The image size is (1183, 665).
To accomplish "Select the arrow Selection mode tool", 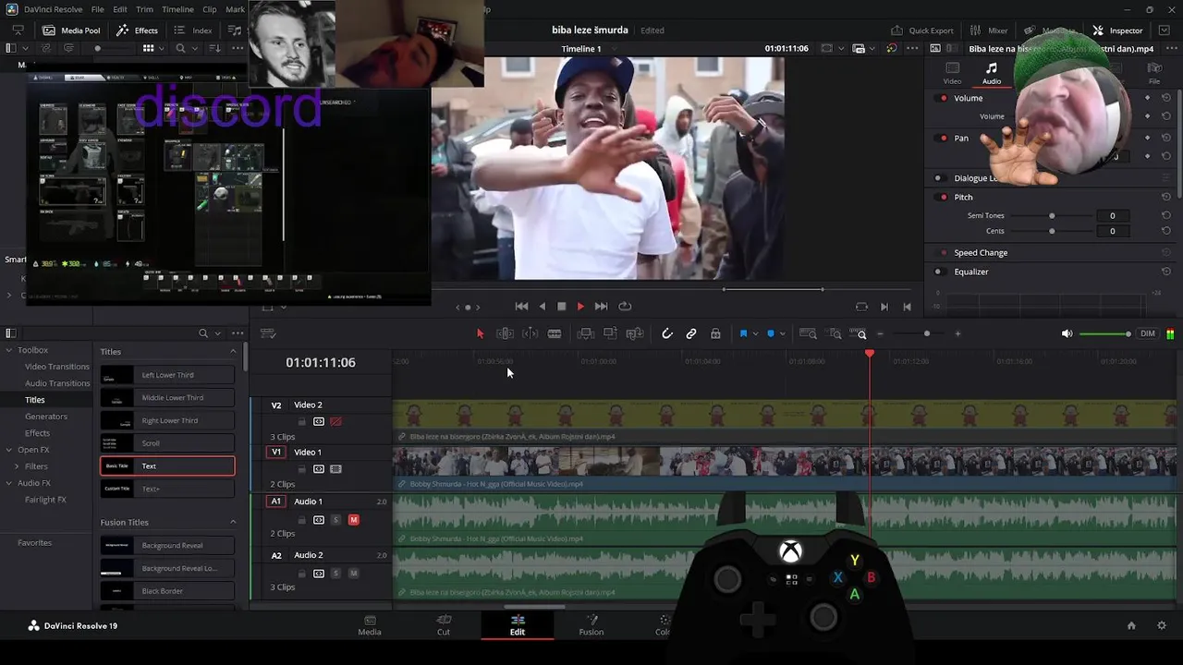I will point(480,333).
